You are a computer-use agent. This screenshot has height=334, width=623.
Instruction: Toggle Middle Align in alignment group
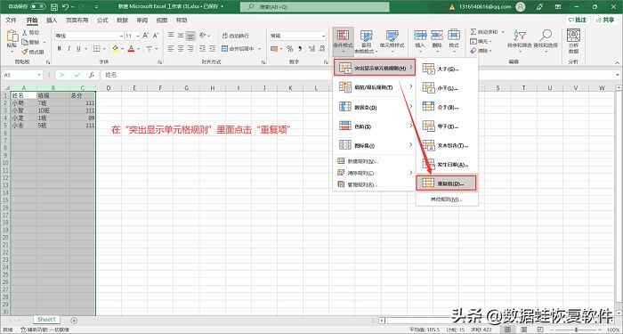(x=181, y=36)
